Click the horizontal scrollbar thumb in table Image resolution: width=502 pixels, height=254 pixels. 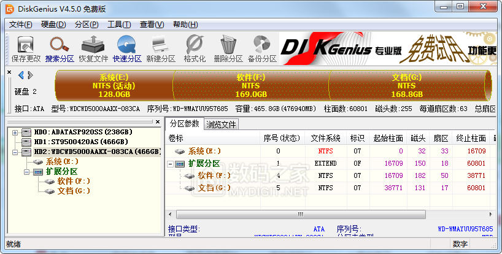tap(301, 214)
